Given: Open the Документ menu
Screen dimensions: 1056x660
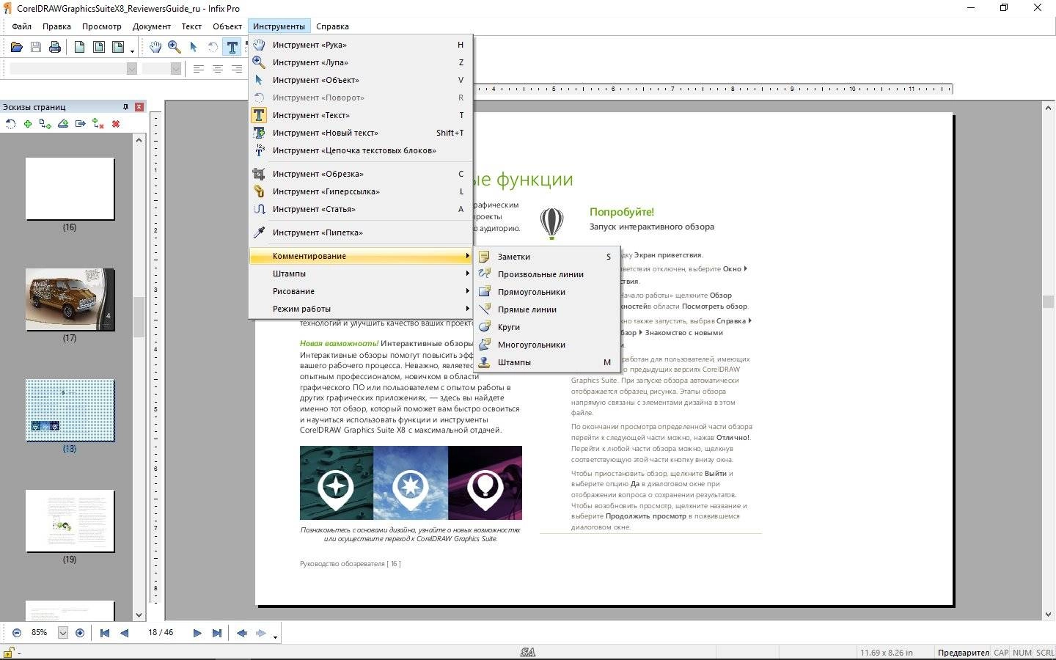Looking at the screenshot, I should tap(152, 26).
